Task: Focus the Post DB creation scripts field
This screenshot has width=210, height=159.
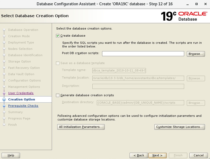Action: click(x=143, y=54)
